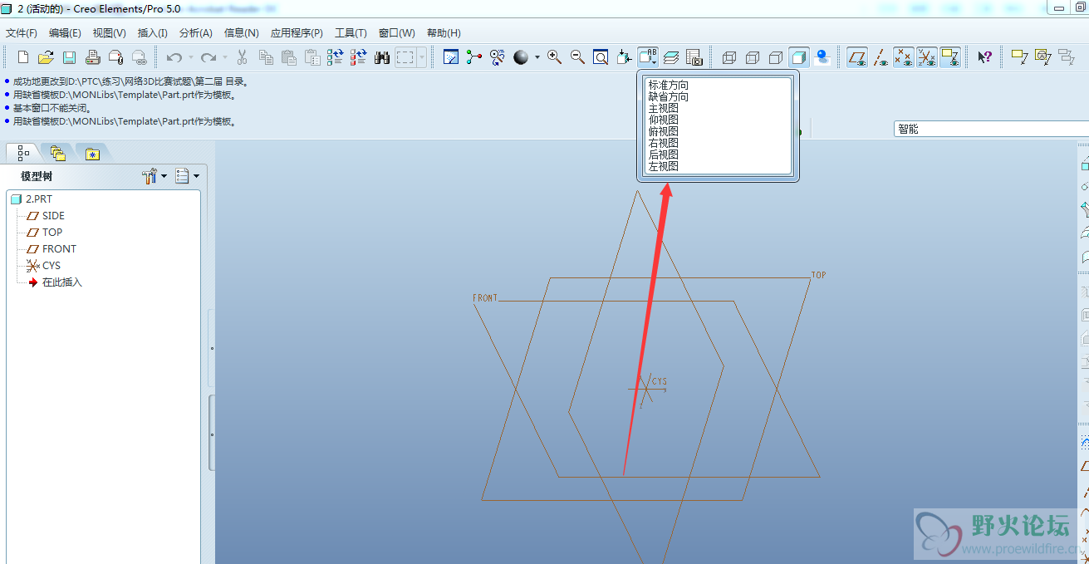Open the 插入(I) menu

click(x=153, y=33)
